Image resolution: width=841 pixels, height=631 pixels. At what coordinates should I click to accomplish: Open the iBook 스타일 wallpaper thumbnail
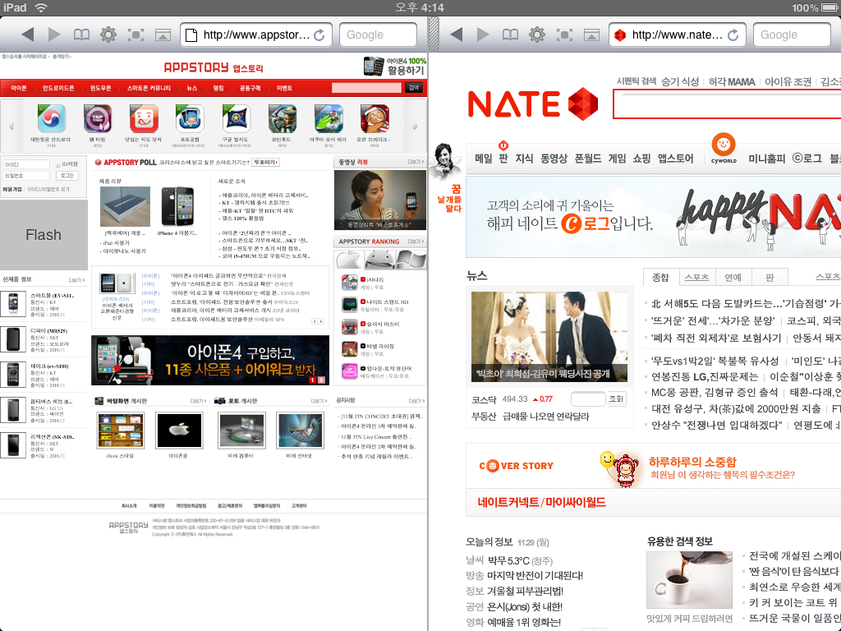click(121, 431)
